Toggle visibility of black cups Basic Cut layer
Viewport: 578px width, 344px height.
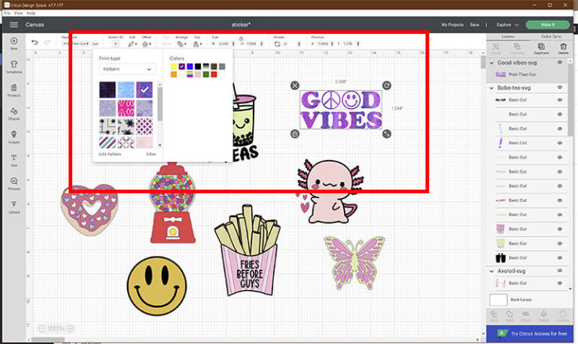pos(560,258)
